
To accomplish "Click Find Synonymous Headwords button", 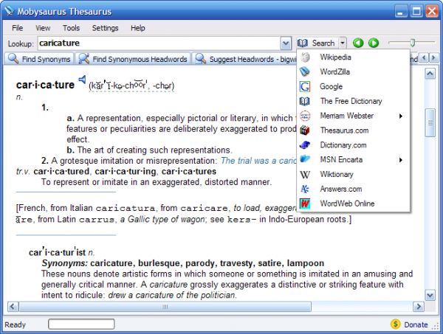I will pos(134,59).
